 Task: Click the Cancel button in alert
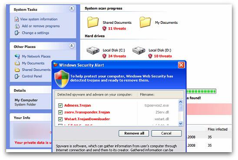tap(166, 134)
